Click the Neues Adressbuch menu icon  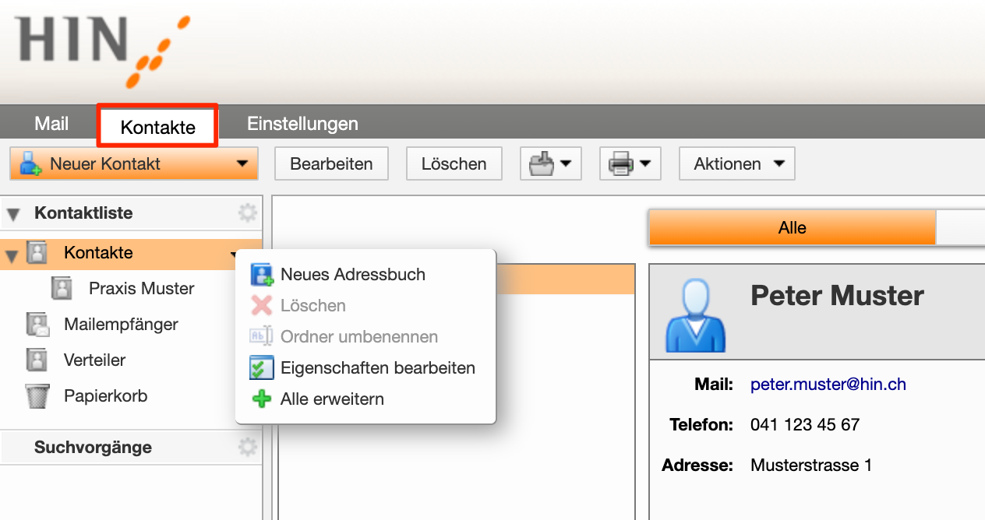(x=261, y=275)
